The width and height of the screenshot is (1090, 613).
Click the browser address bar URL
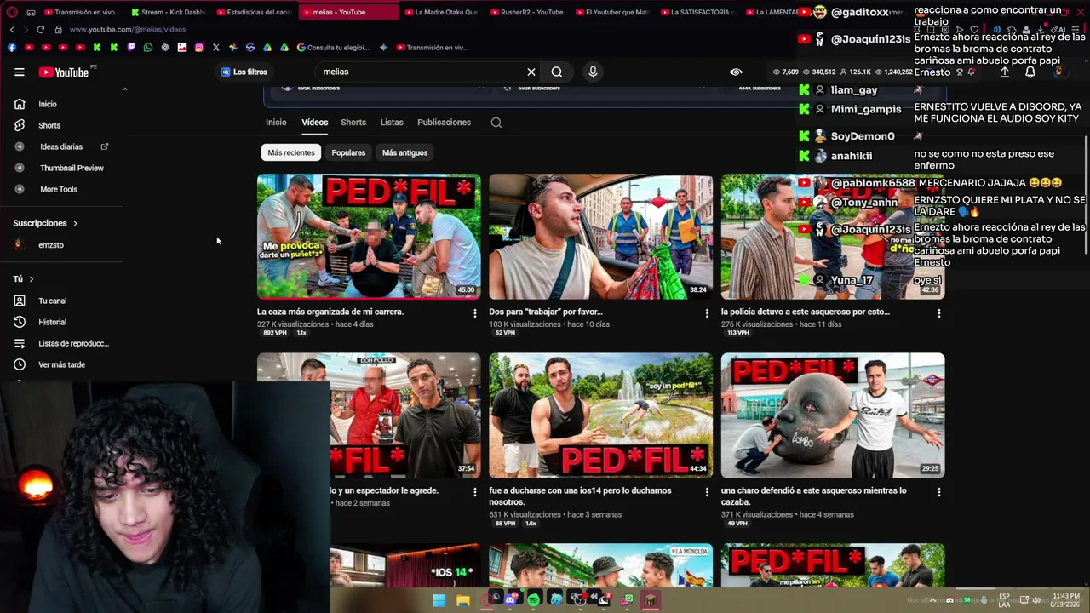point(128,30)
